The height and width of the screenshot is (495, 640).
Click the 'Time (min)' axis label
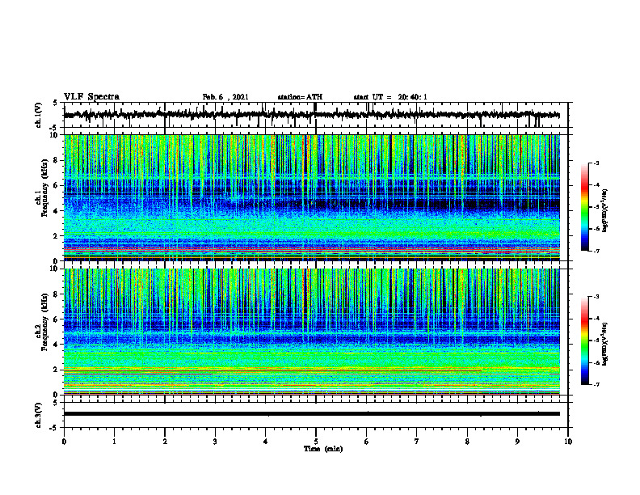[323, 449]
